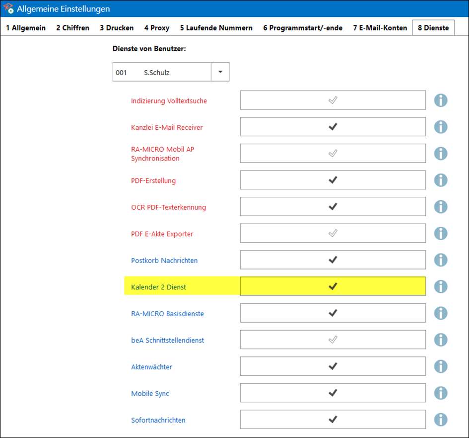Click the PDF-Erstellung label

coord(153,180)
